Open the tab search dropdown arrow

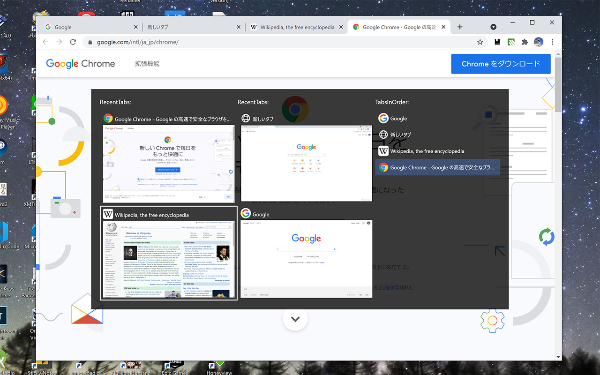[x=494, y=27]
